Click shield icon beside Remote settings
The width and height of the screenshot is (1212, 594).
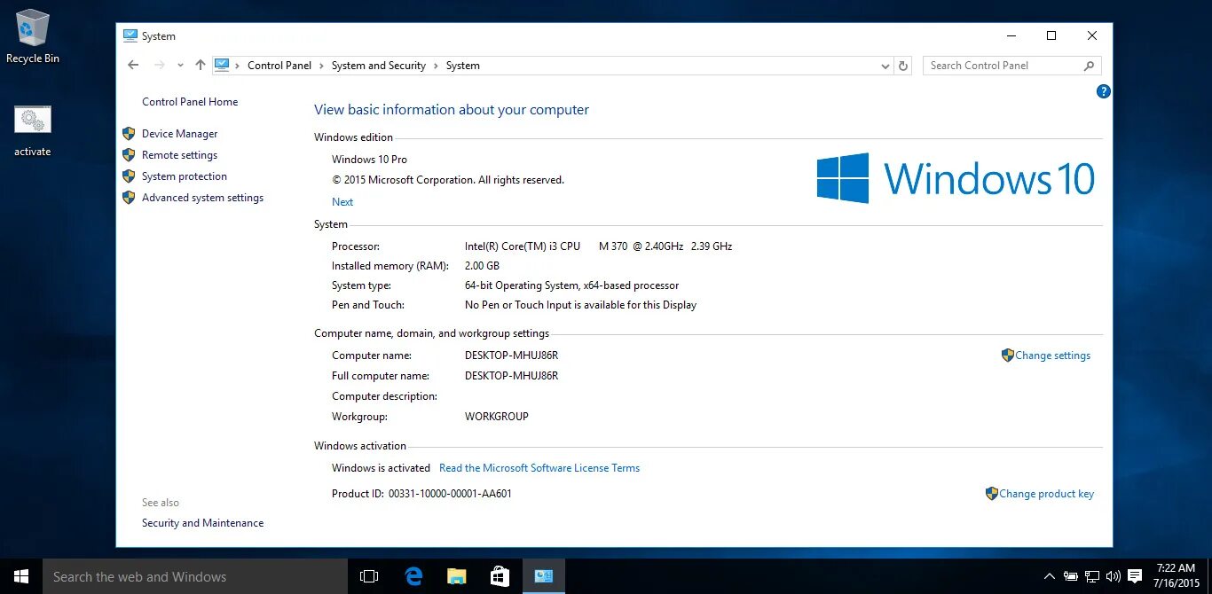pyautogui.click(x=129, y=155)
